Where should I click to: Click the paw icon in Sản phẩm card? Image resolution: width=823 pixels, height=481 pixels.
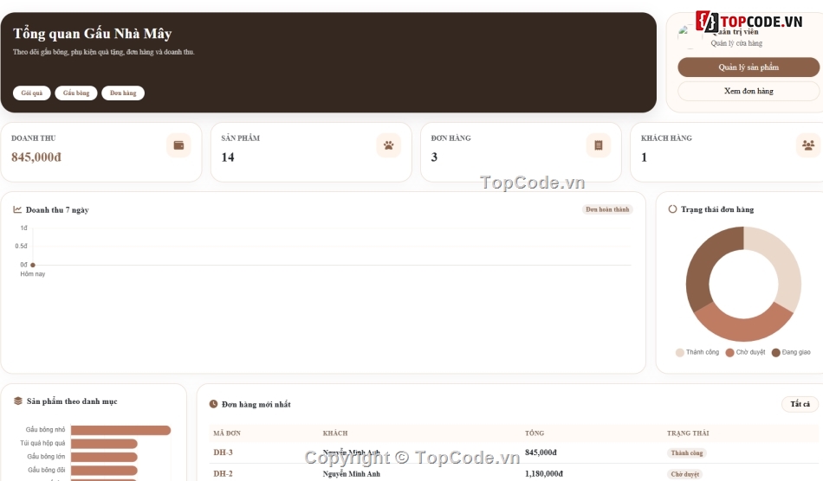coord(388,145)
